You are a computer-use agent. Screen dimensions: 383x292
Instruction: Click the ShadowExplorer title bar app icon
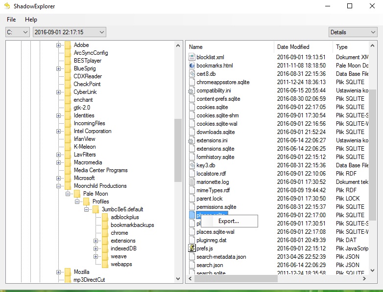pyautogui.click(x=7, y=6)
